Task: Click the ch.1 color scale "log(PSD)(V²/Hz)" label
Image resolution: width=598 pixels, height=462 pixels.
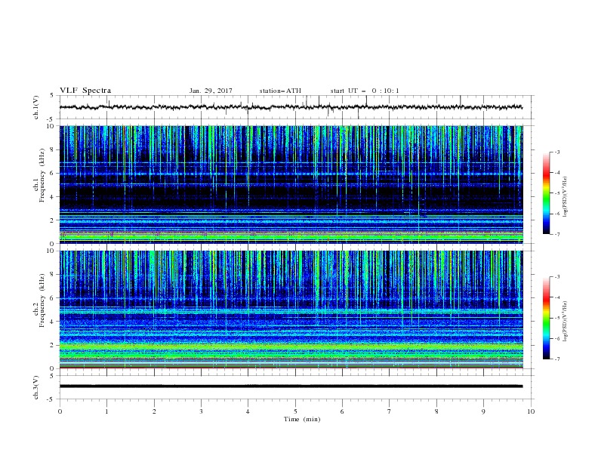Action: (x=566, y=197)
